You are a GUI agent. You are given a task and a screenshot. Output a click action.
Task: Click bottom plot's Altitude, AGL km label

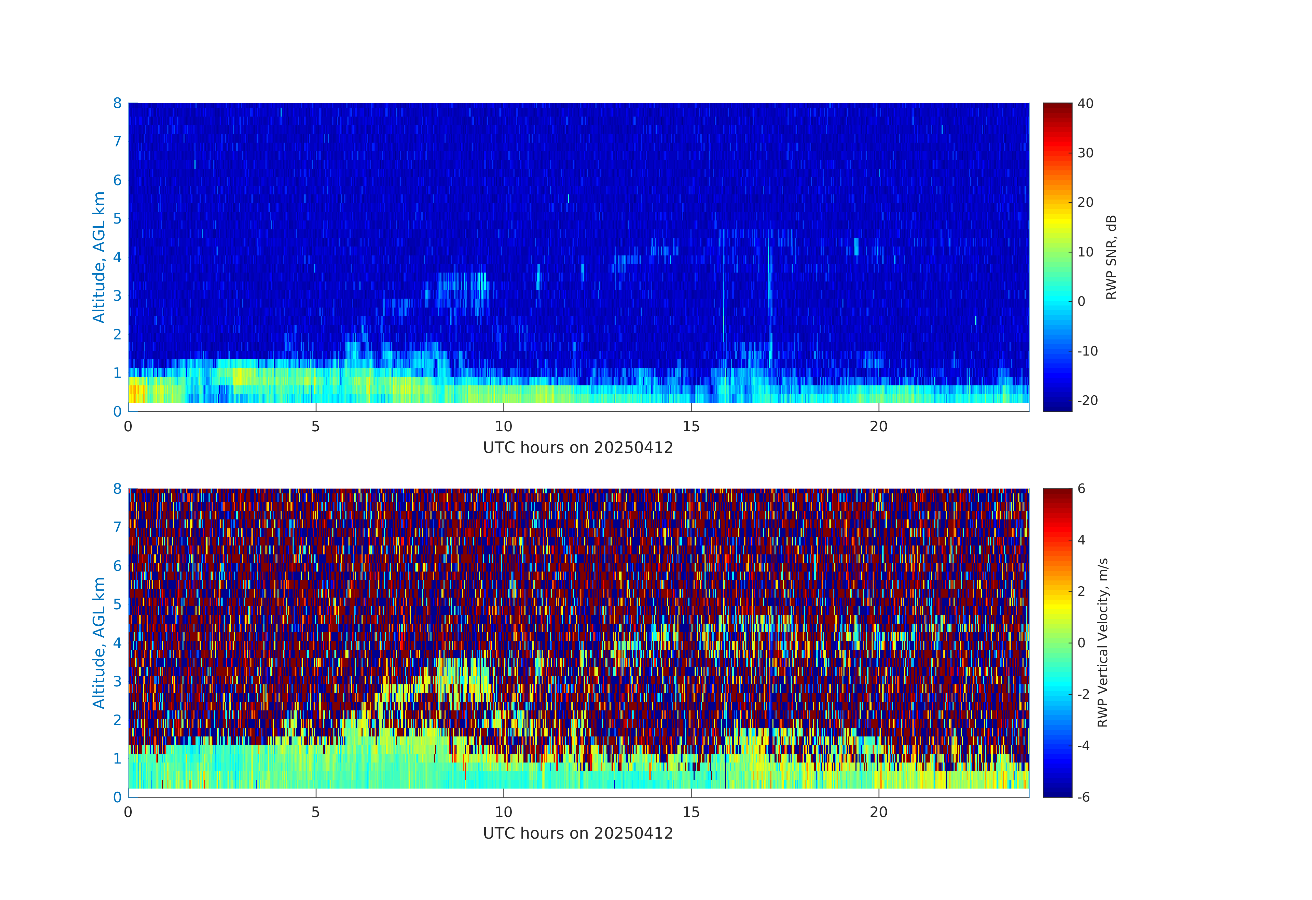pyautogui.click(x=99, y=643)
